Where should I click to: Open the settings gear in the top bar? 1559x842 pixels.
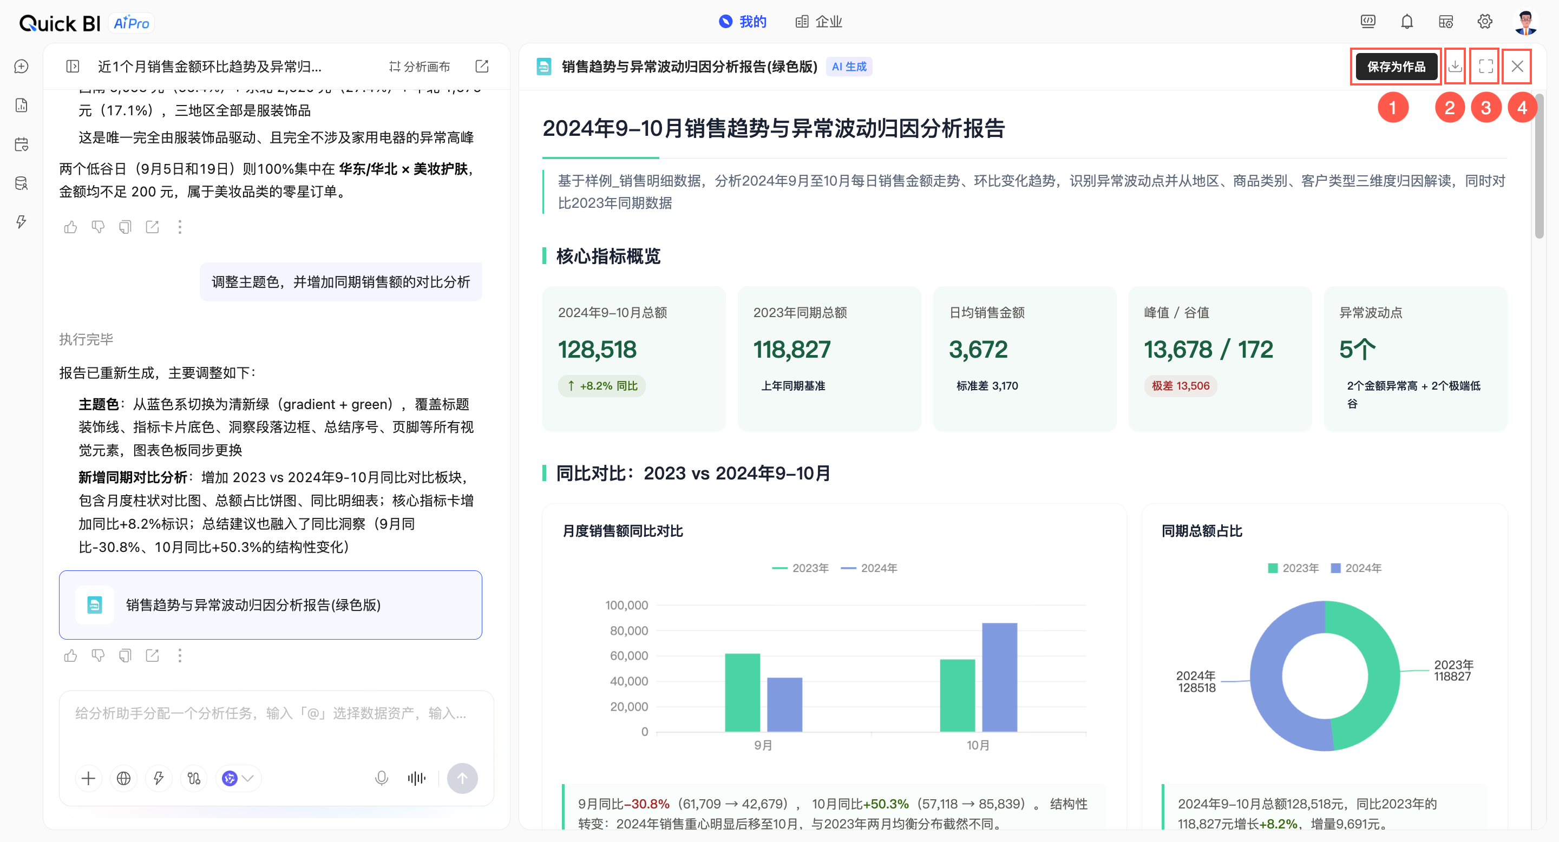(x=1484, y=22)
